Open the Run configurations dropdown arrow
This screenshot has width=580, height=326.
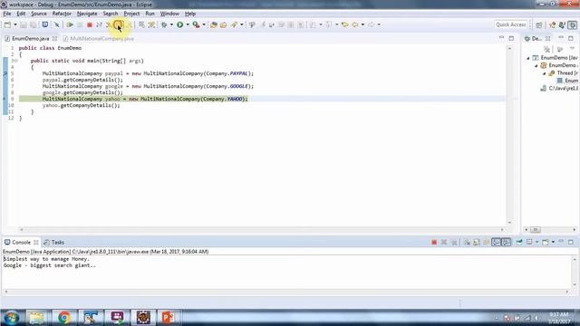click(x=188, y=24)
